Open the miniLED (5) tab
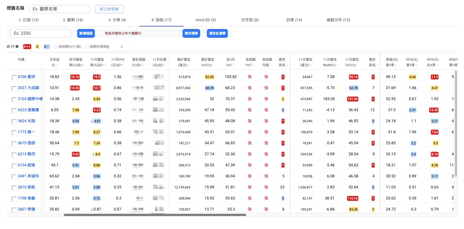This screenshot has width=464, height=229. click(x=206, y=20)
